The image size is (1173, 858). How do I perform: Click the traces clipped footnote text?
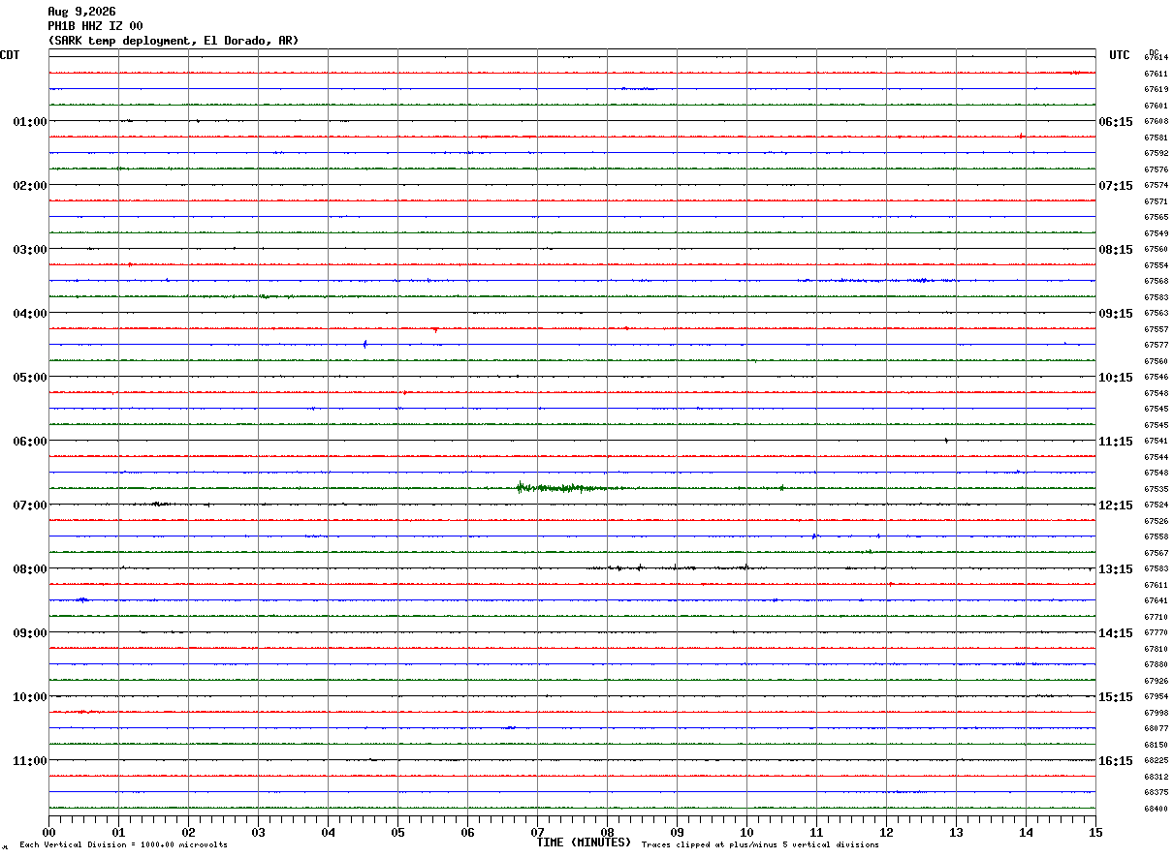pyautogui.click(x=760, y=845)
